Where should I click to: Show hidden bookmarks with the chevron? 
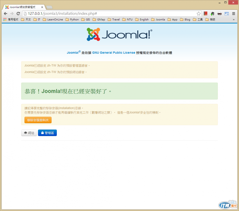(234, 20)
